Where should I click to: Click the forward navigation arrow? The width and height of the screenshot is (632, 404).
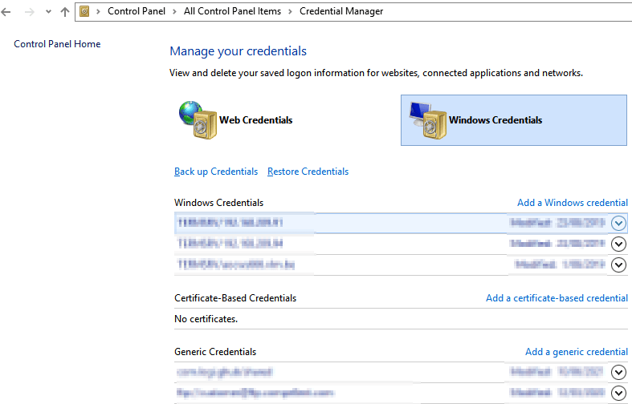click(30, 12)
